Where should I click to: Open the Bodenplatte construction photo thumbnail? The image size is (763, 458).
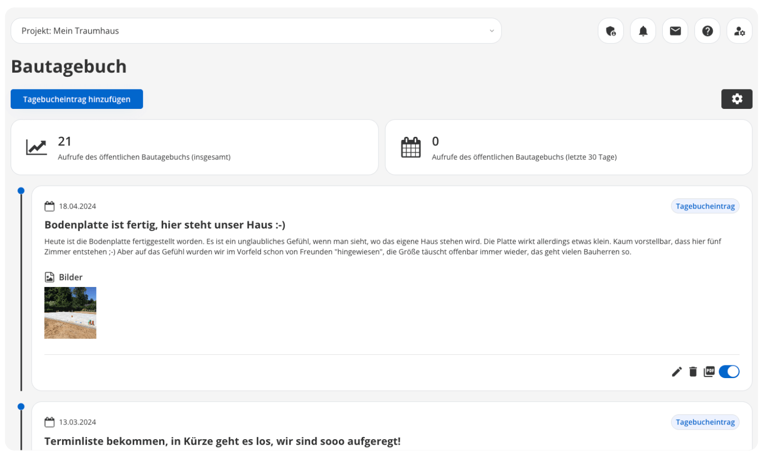(x=70, y=313)
